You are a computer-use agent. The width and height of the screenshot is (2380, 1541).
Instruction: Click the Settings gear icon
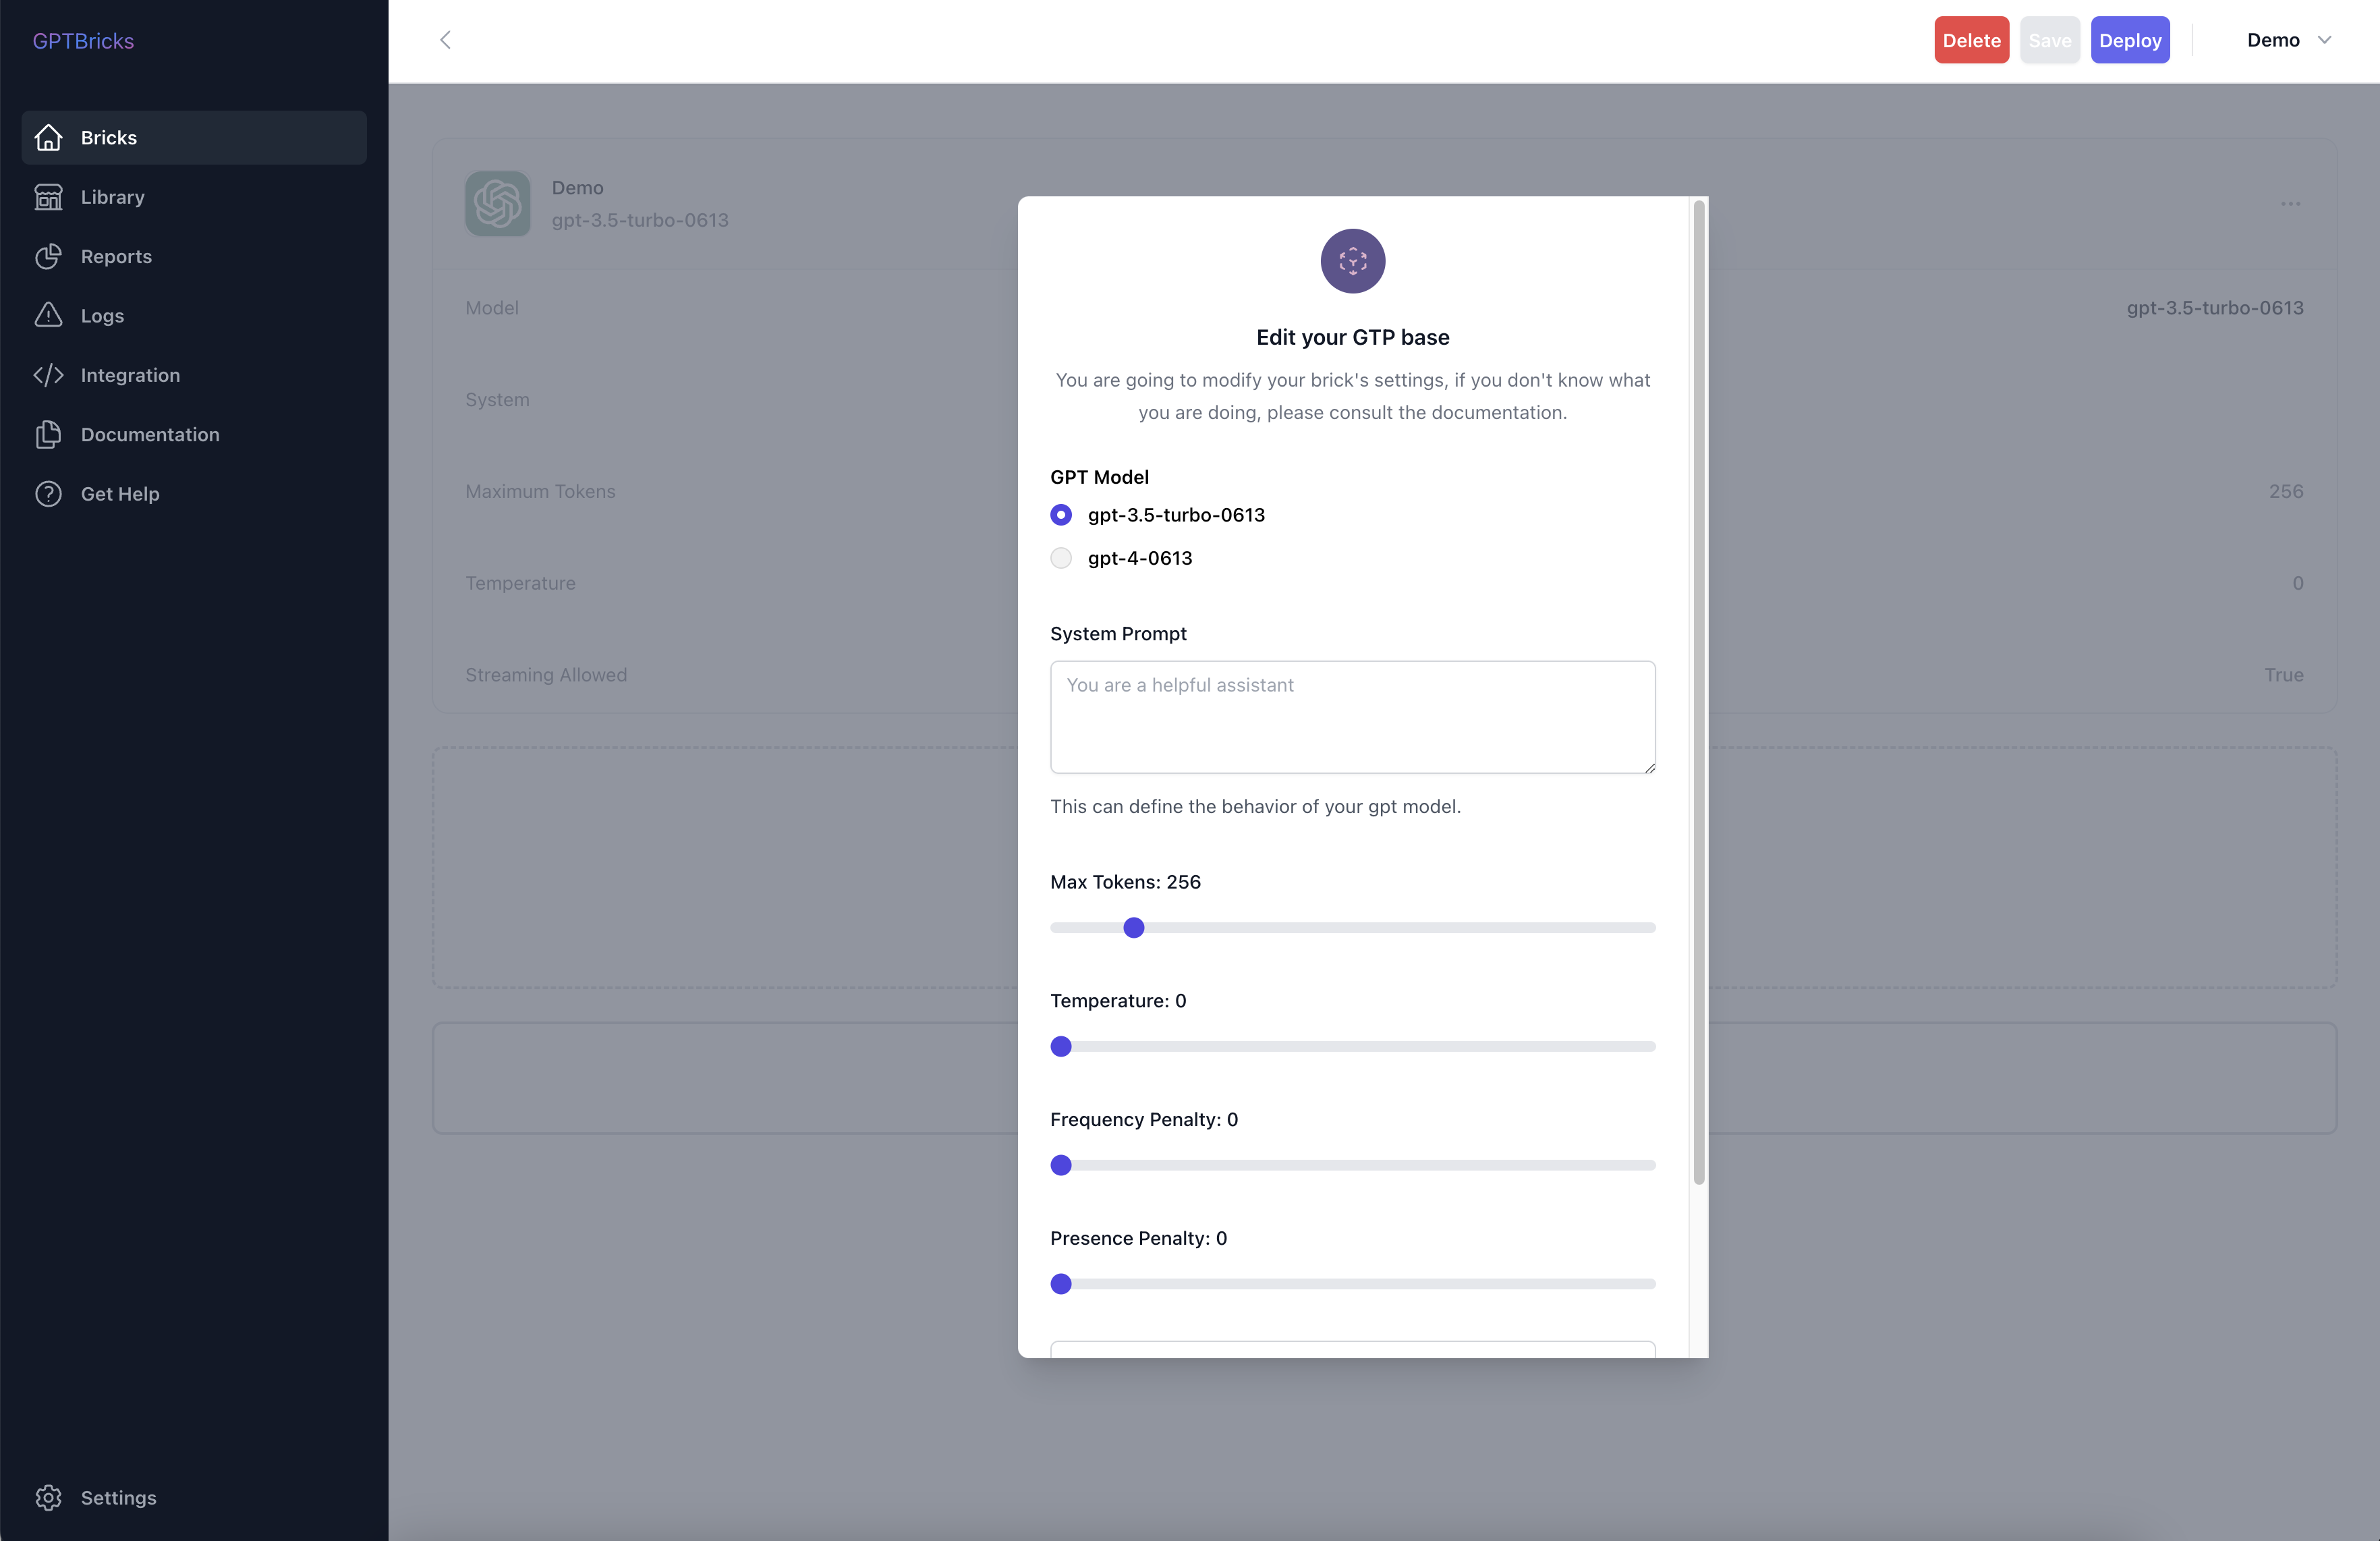click(48, 1497)
